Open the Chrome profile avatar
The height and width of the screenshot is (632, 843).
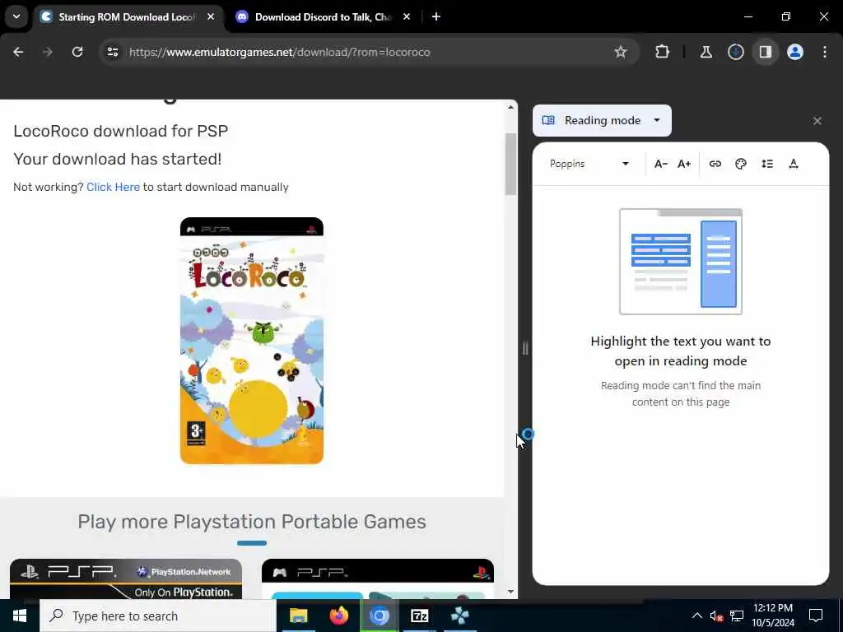pyautogui.click(x=795, y=52)
